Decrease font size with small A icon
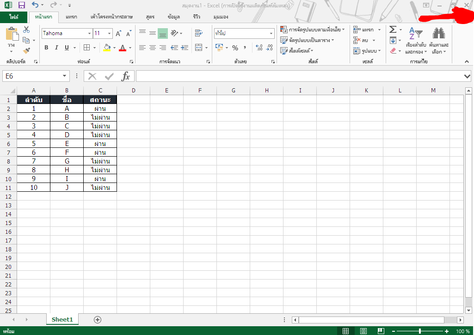This screenshot has height=335, width=474. point(129,33)
